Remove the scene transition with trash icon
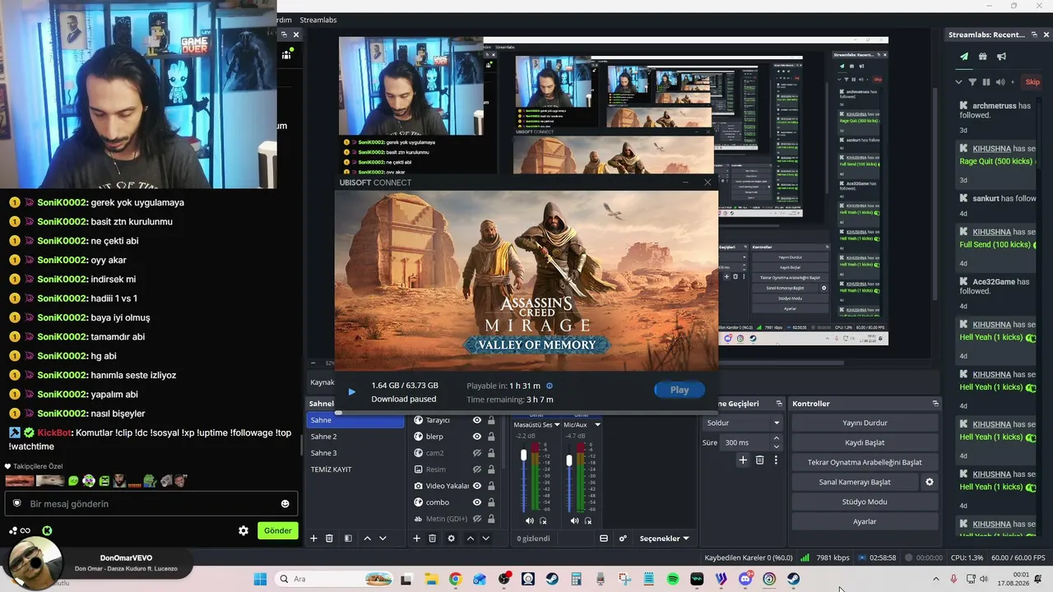Image resolution: width=1053 pixels, height=592 pixels. (x=759, y=460)
